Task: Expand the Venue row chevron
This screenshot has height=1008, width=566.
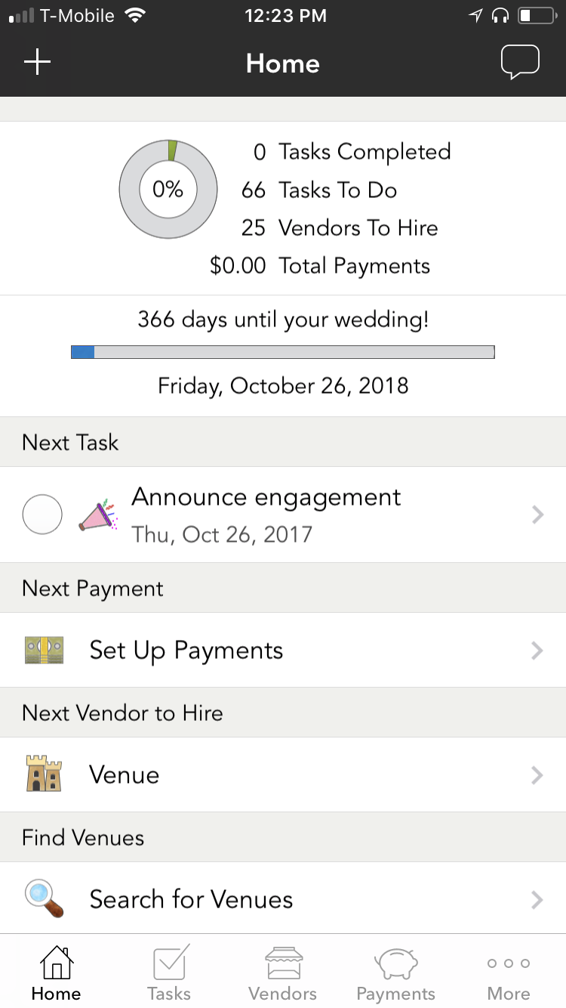Action: pos(537,775)
